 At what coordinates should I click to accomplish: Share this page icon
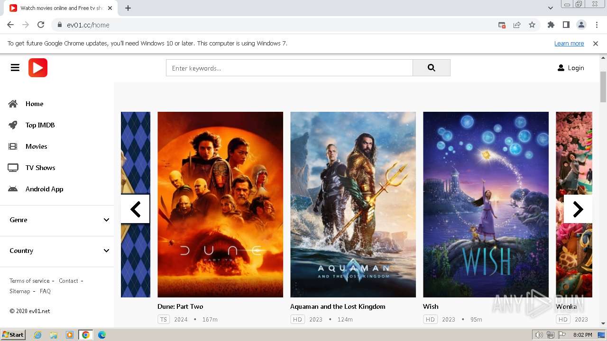[517, 25]
